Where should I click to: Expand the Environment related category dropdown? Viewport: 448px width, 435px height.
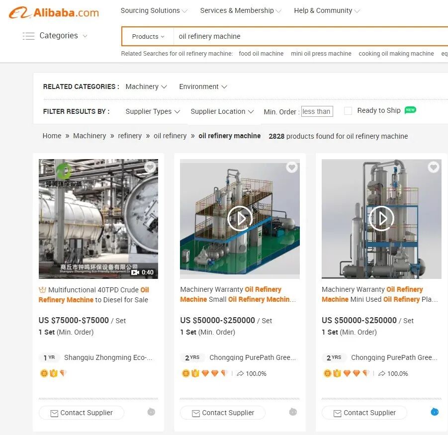pyautogui.click(x=203, y=87)
